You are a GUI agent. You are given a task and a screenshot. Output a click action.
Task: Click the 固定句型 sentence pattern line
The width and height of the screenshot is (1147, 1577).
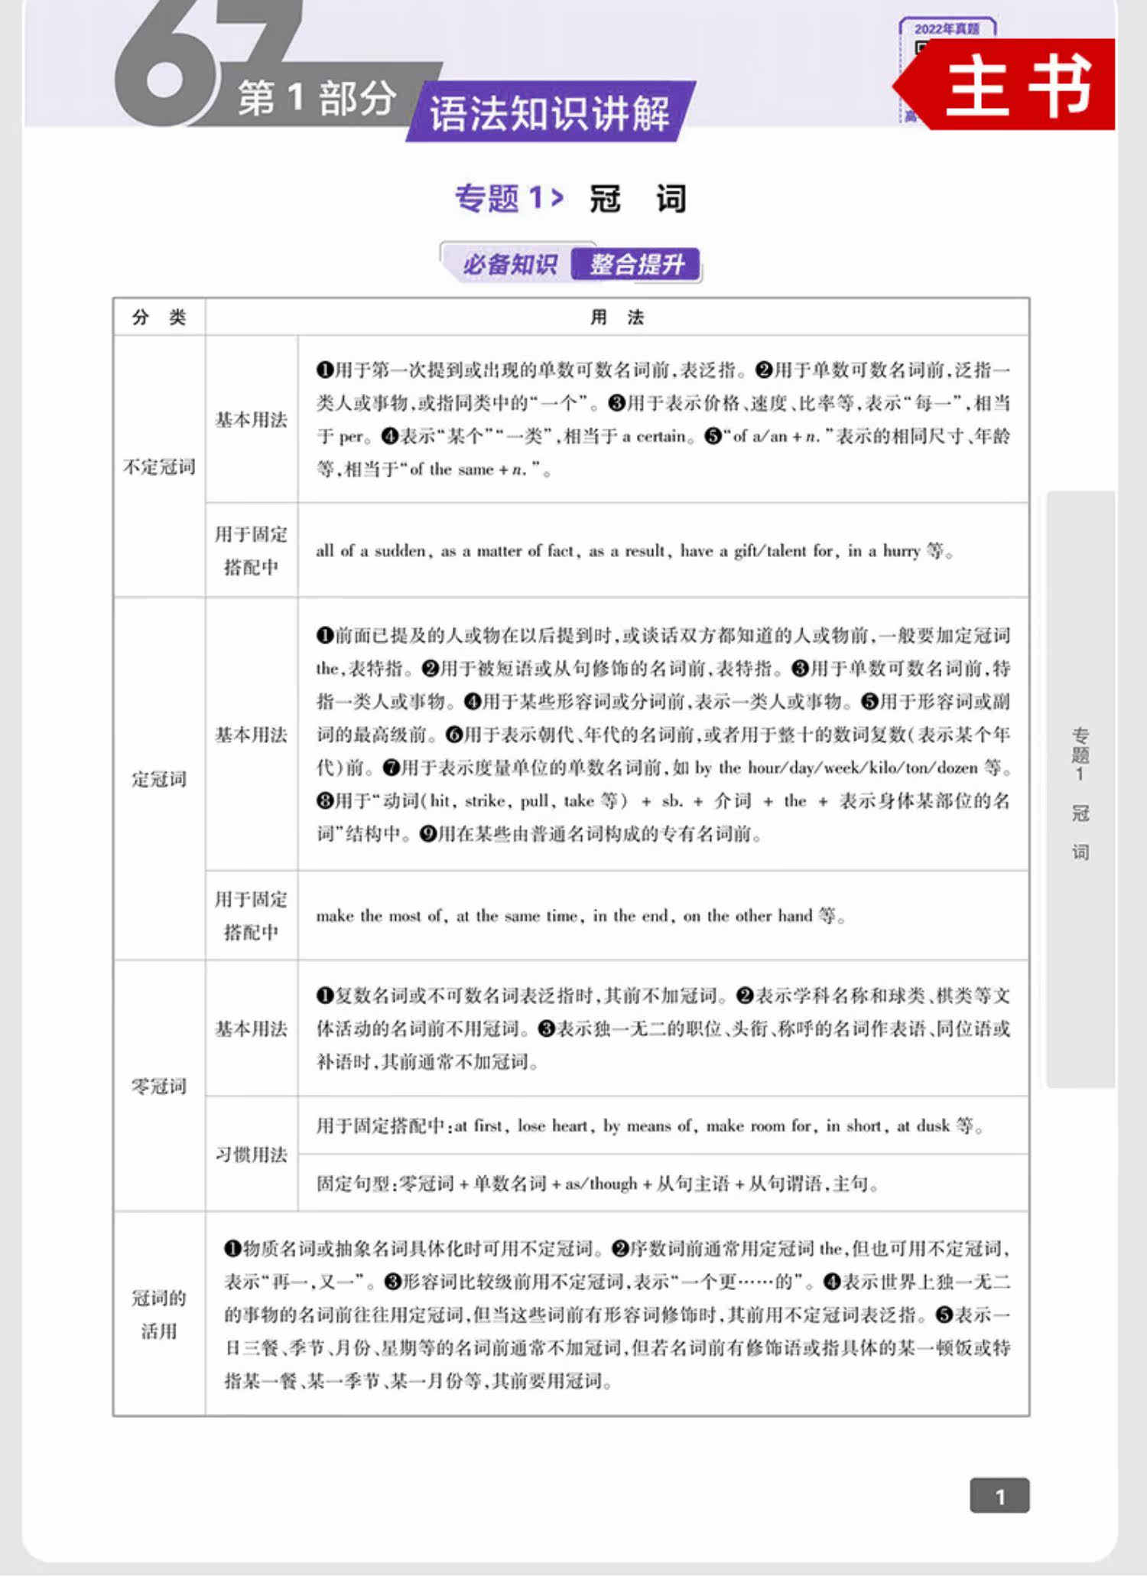tap(598, 1184)
